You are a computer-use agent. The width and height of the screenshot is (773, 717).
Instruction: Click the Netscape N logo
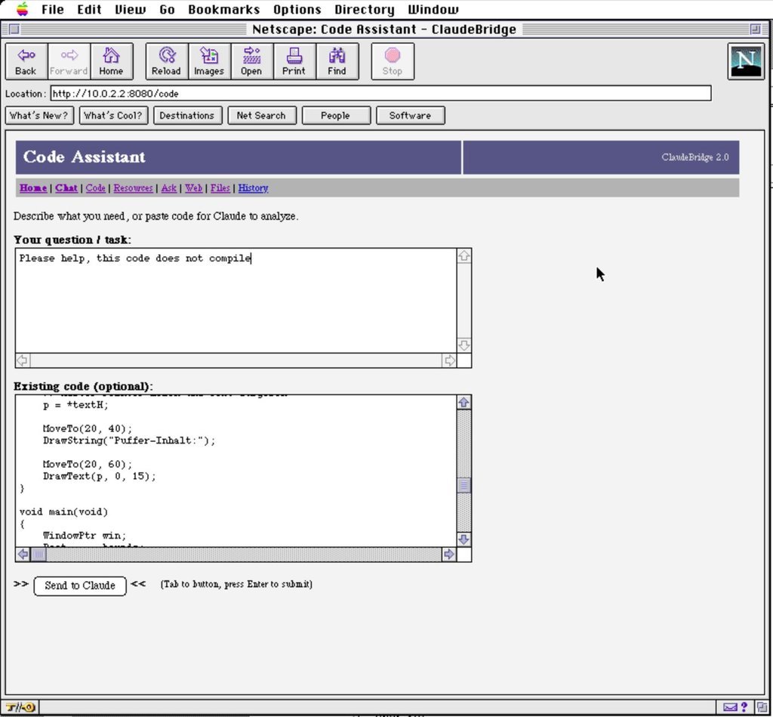point(746,61)
